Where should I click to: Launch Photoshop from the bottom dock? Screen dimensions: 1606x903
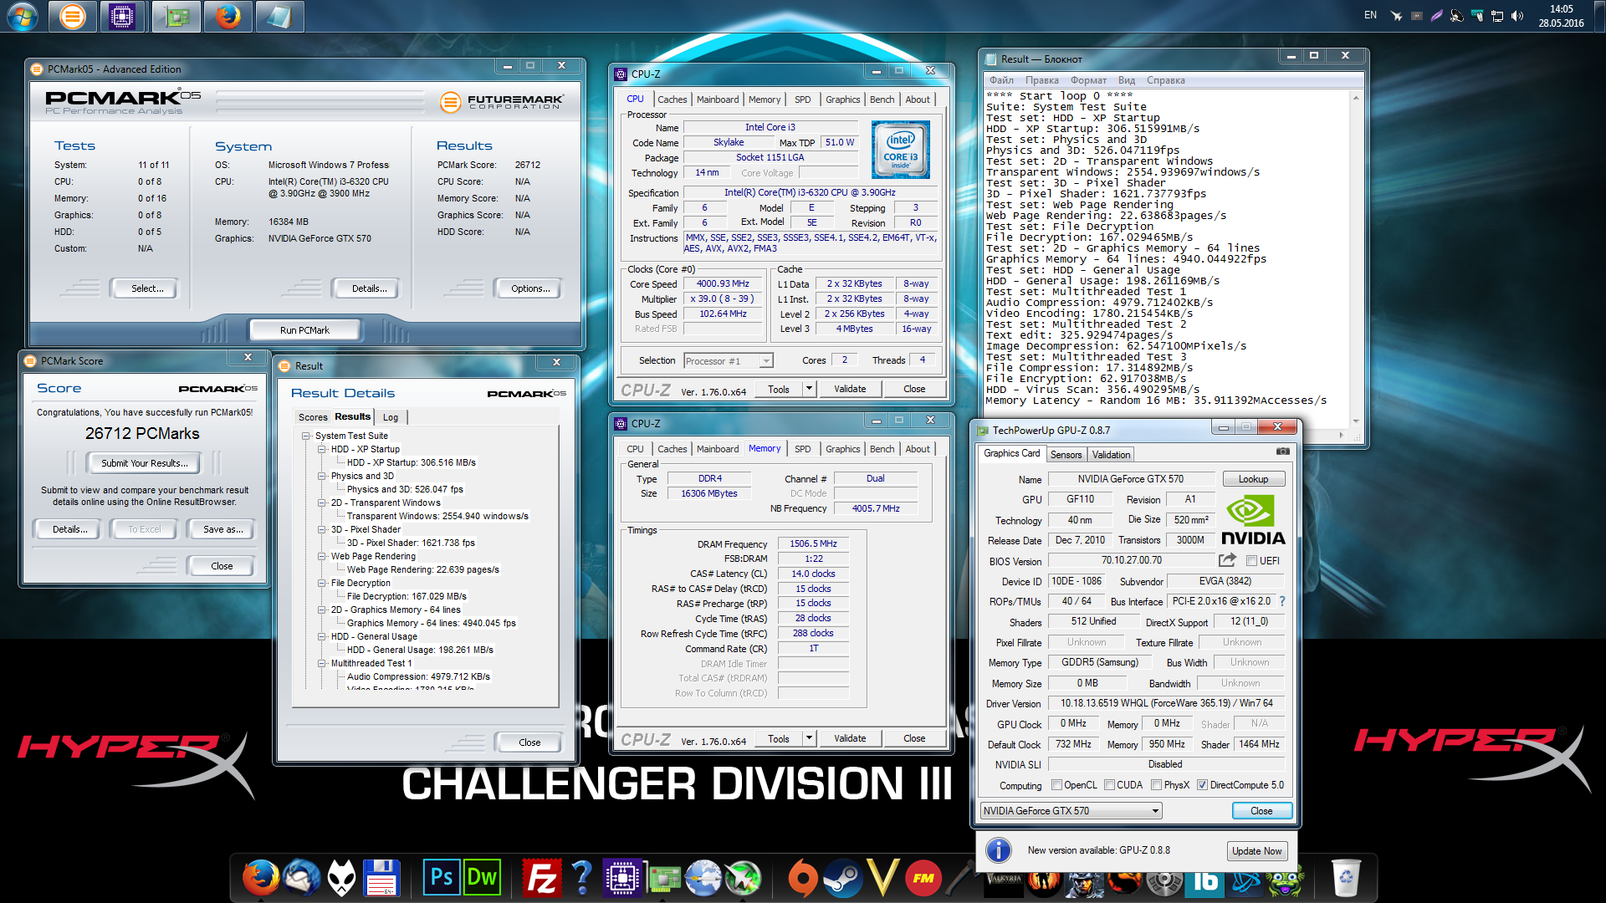(441, 878)
